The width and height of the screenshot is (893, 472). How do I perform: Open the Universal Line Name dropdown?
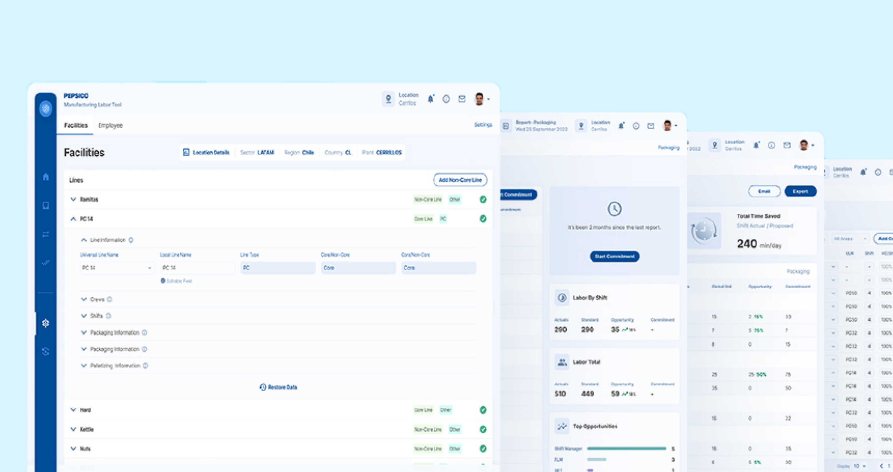click(116, 268)
